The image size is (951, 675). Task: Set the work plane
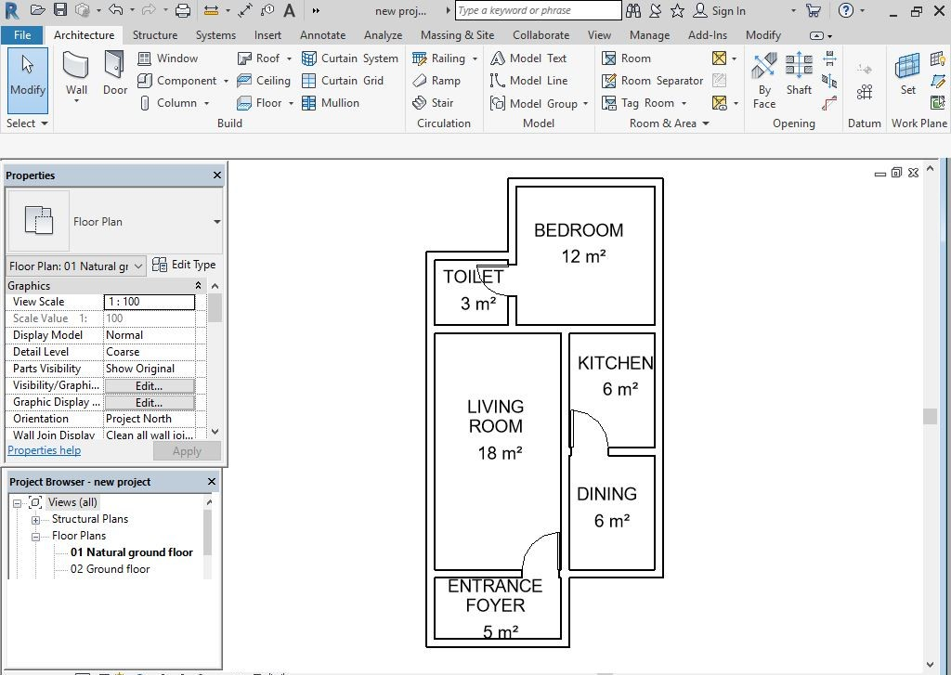coord(908,73)
